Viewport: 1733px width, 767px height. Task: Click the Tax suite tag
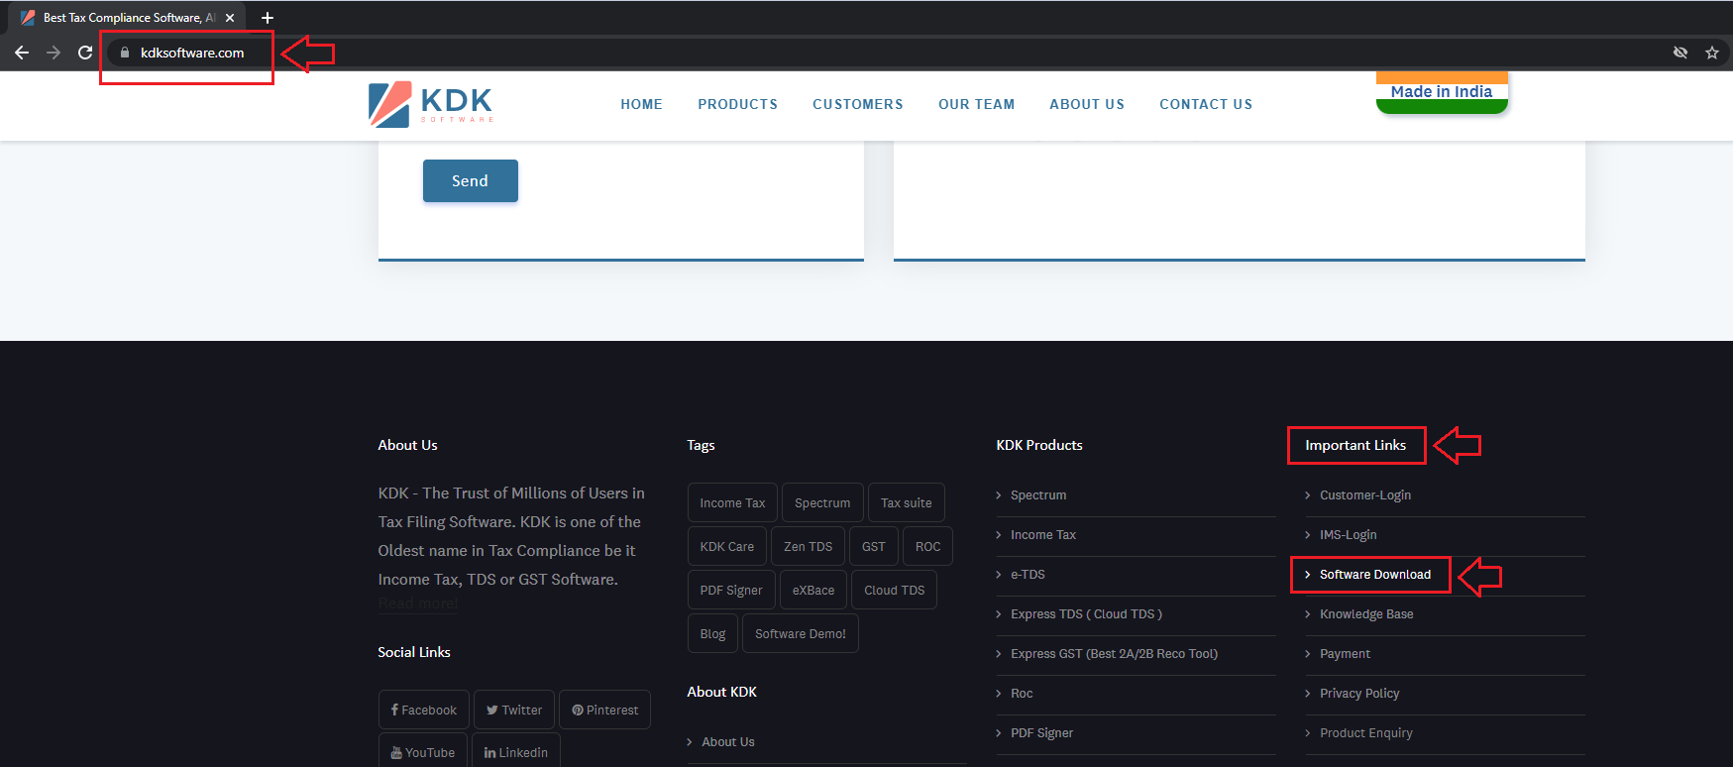pyautogui.click(x=907, y=502)
